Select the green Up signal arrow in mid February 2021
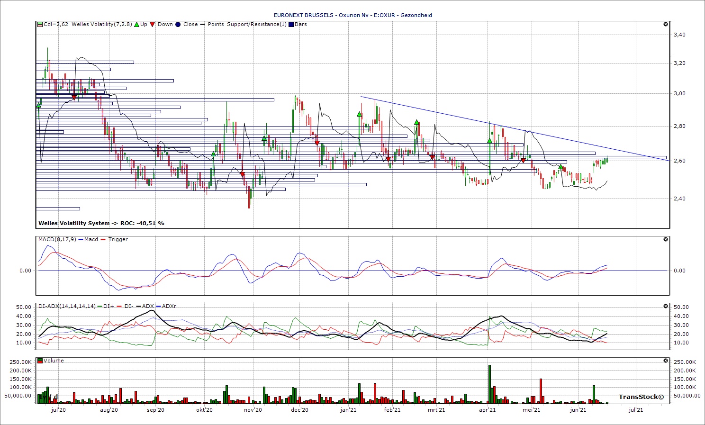 (x=416, y=122)
